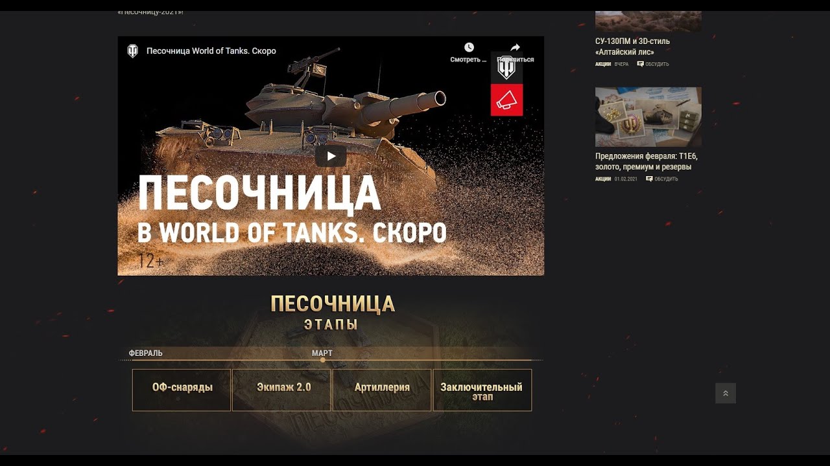Click the World of Tanks channel logo in video header

(x=132, y=51)
